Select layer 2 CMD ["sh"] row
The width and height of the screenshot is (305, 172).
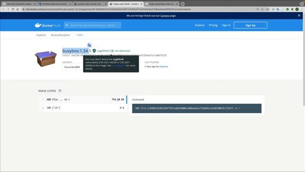(x=83, y=108)
